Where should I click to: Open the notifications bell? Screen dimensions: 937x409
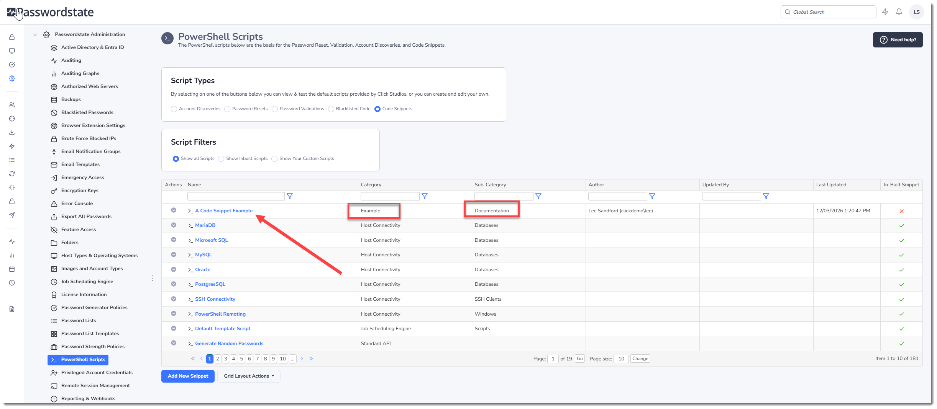[899, 12]
